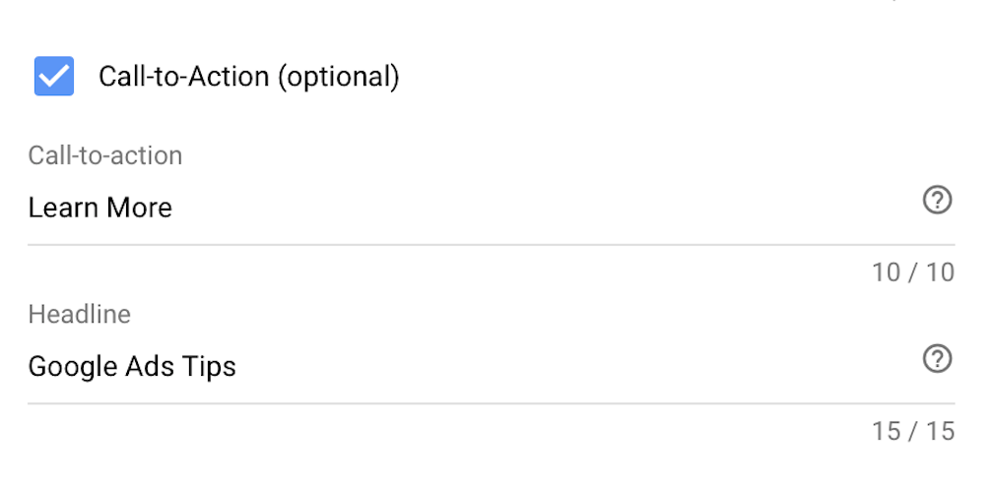Place cursor on the word "Google" in Headline
Viewport: 985px width, 483px height.
coord(73,367)
